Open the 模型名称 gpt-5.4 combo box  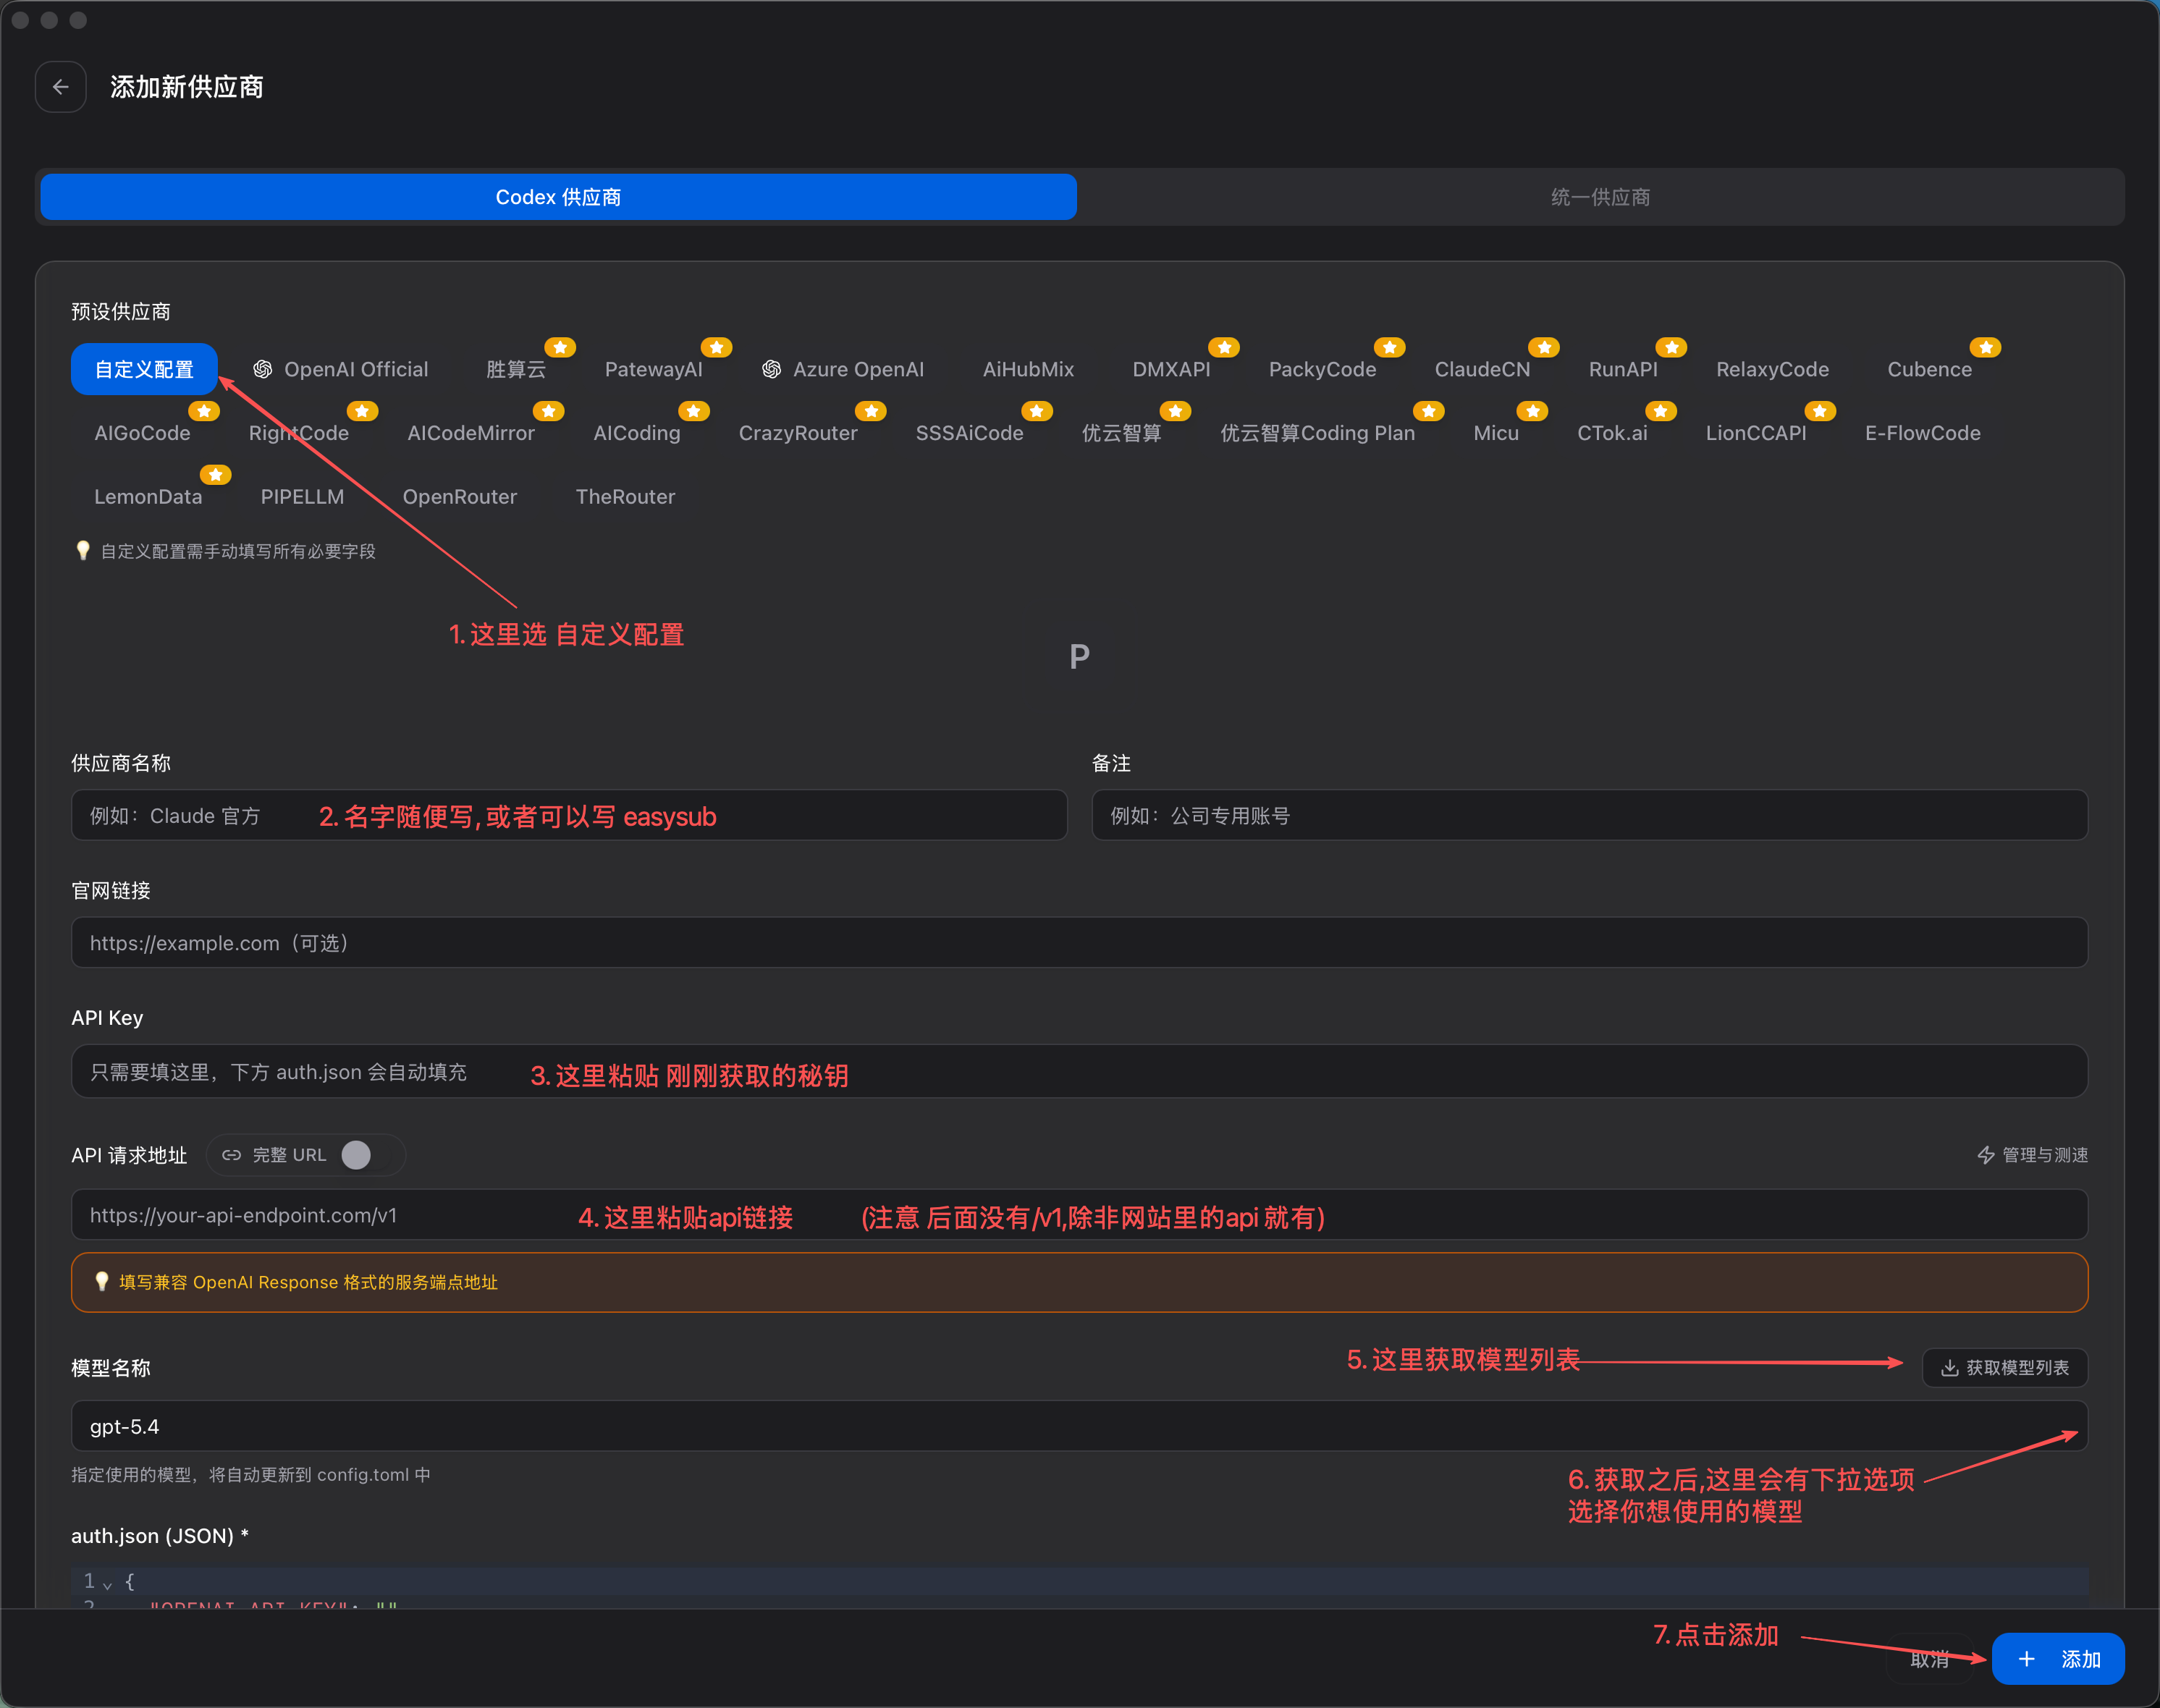point(1079,1426)
